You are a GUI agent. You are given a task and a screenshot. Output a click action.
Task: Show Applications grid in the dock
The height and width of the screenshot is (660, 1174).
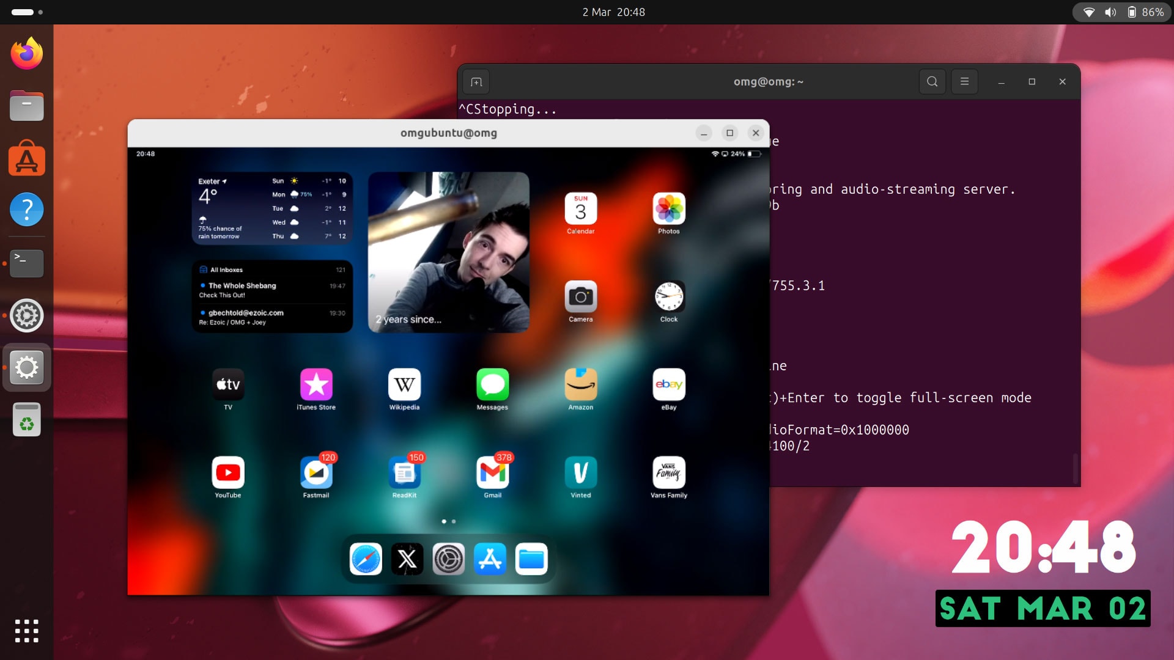pyautogui.click(x=26, y=631)
